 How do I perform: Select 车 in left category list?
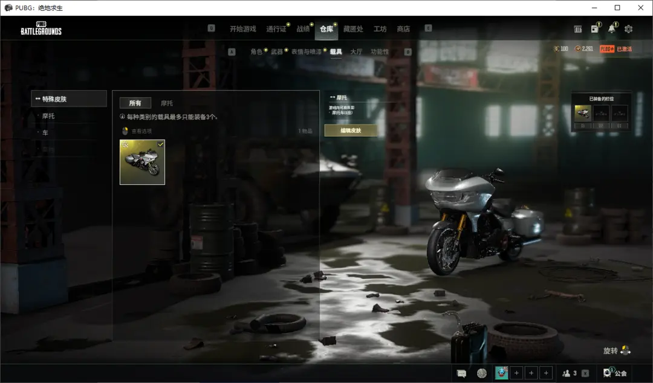(45, 132)
